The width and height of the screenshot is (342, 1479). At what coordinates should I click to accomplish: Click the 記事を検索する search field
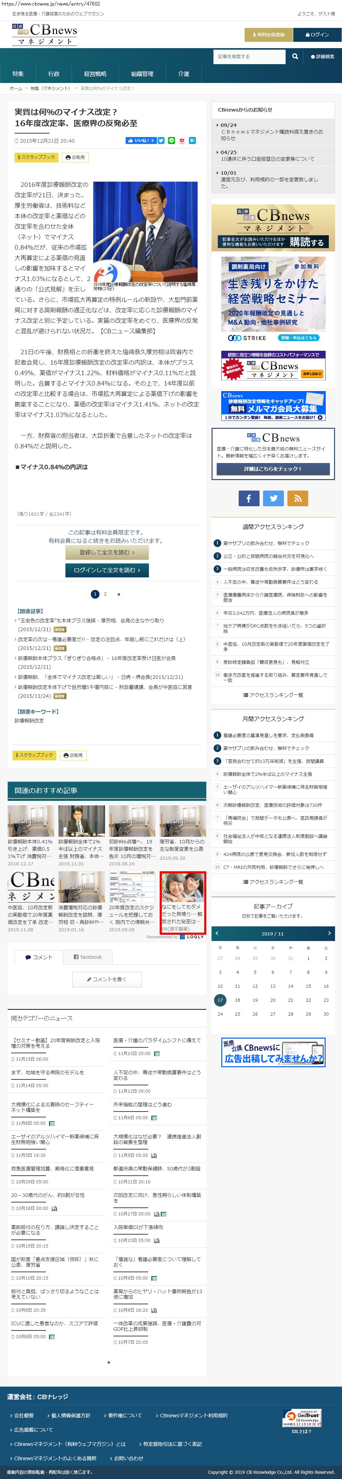[x=249, y=56]
